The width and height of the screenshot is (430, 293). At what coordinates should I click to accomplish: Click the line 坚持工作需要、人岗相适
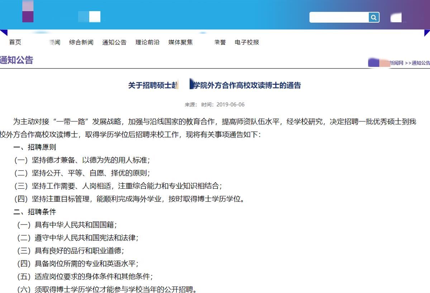(x=118, y=186)
